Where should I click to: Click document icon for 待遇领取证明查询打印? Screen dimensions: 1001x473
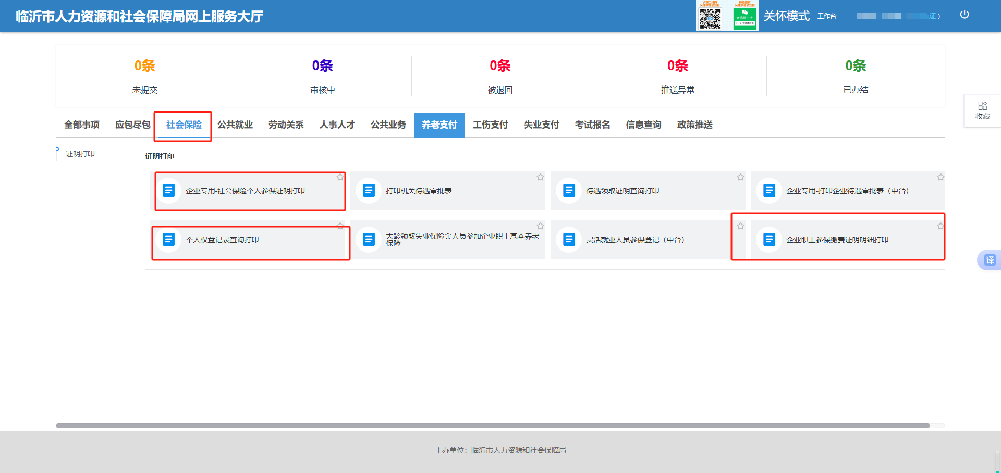(569, 191)
